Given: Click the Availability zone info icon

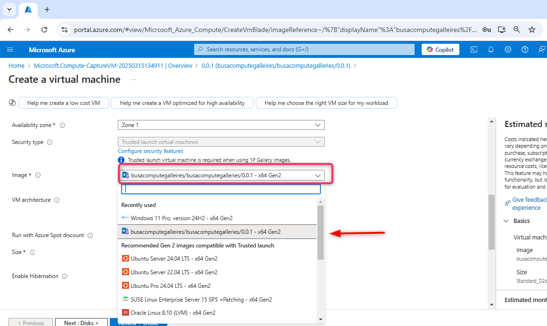Looking at the screenshot, I should pyautogui.click(x=63, y=126).
